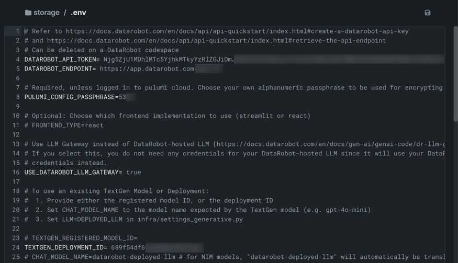This screenshot has height=263, width=458.
Task: Click the 'true' value on line 16
Action: click(x=133, y=172)
